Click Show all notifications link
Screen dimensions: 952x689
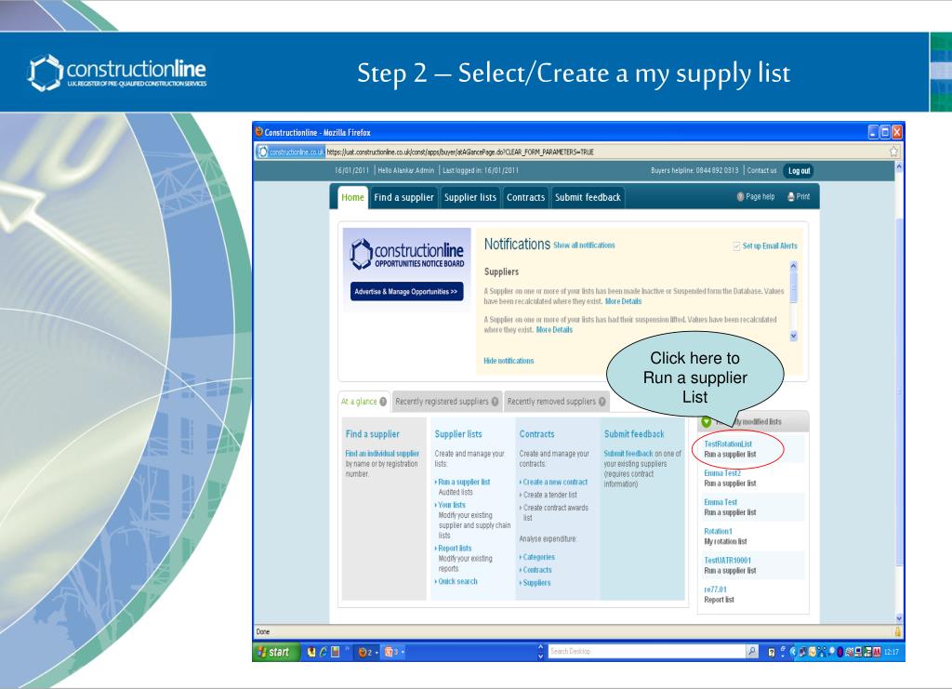coord(584,245)
